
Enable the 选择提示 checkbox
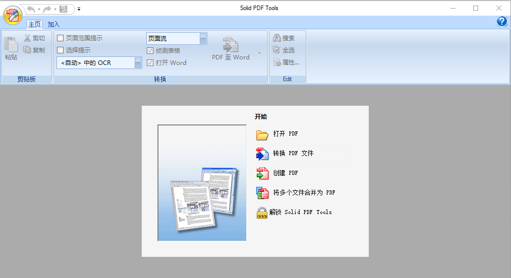click(61, 50)
